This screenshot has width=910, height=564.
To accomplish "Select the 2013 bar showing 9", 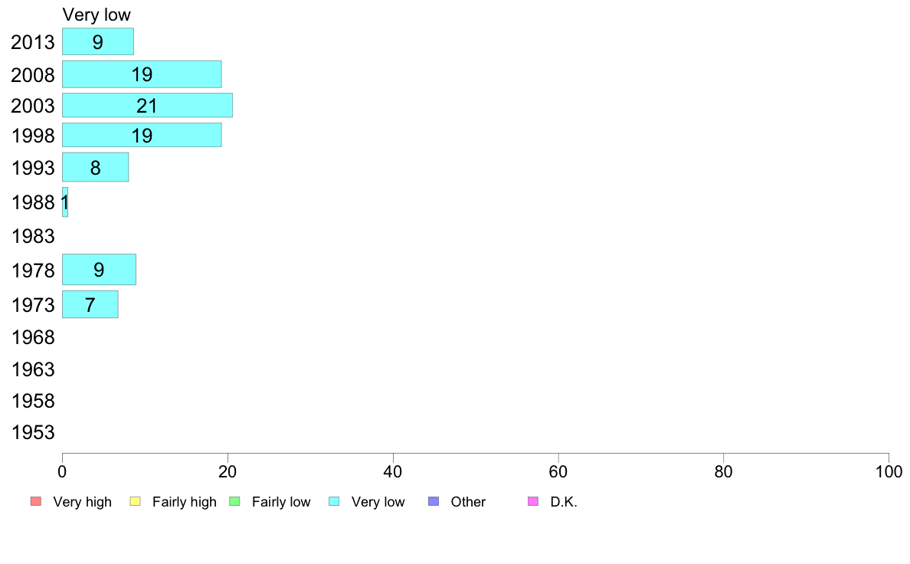I will coord(98,42).
